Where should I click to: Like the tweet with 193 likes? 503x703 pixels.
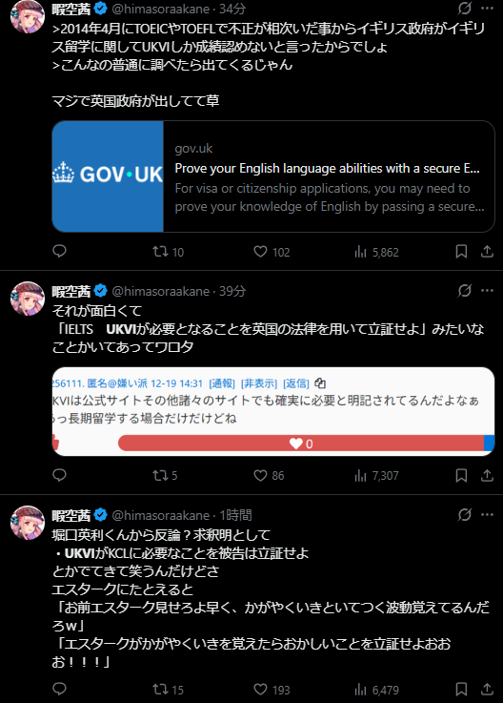point(272,689)
